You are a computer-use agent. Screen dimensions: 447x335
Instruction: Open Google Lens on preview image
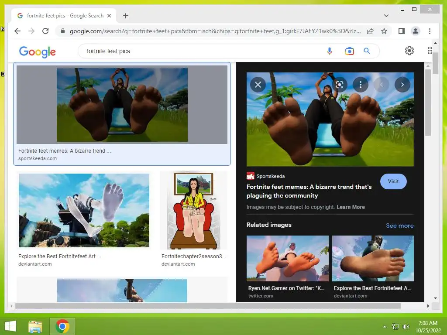340,85
